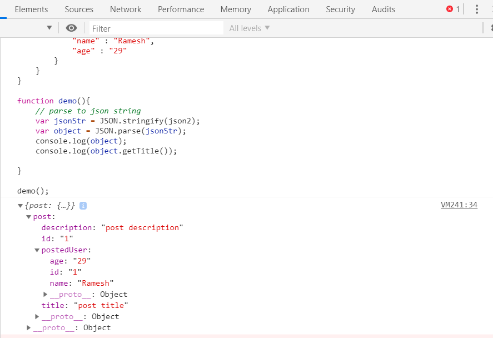
Task: Expand the __proto__ under post
Action: (x=37, y=316)
